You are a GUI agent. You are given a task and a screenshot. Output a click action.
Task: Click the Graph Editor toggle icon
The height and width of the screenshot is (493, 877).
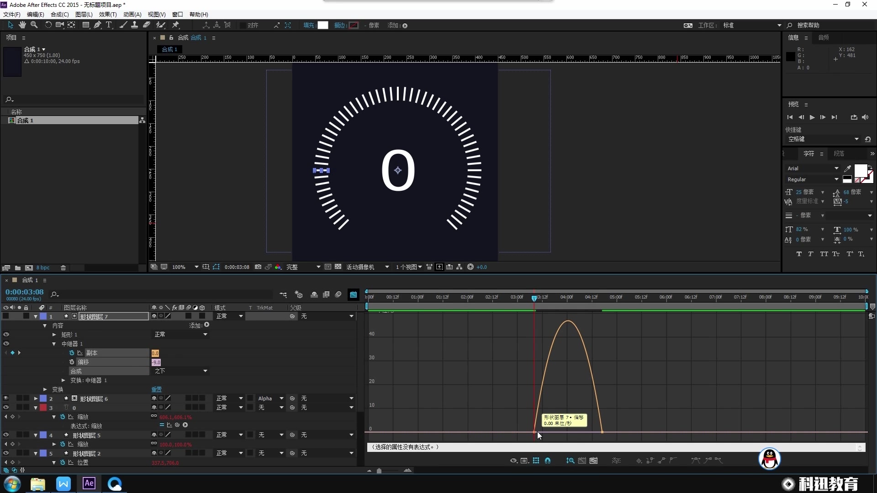(x=354, y=294)
